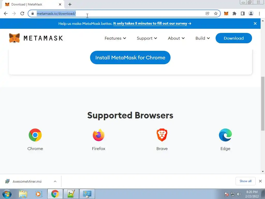This screenshot has width=265, height=199.
Task: Click the page vertical scrollbar thumb
Action: pyautogui.click(x=263, y=104)
